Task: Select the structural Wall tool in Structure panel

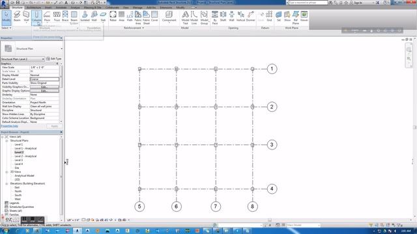Action: tap(26, 16)
